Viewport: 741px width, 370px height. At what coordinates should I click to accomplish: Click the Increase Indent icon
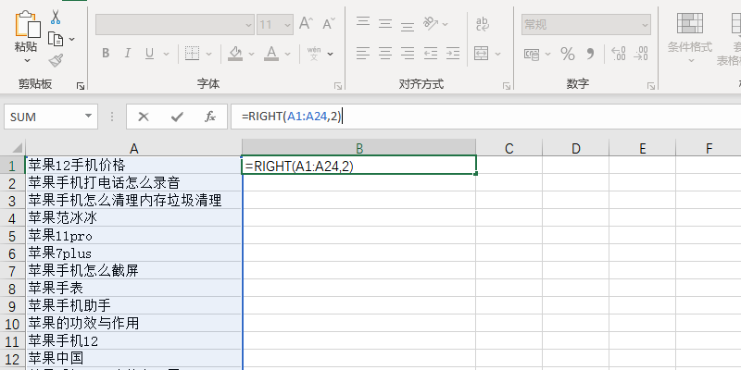pos(453,54)
